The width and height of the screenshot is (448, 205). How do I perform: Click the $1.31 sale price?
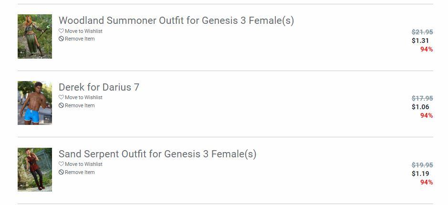point(420,41)
